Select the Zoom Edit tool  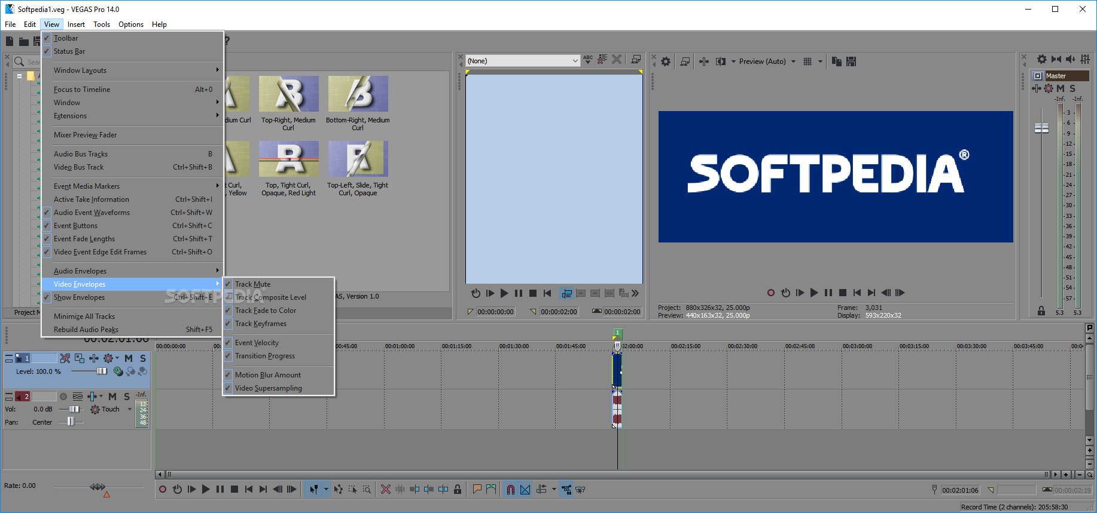(367, 489)
